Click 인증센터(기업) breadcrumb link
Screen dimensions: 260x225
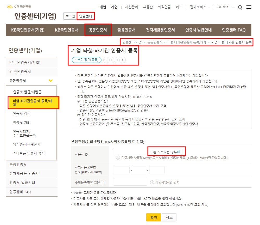point(132,42)
